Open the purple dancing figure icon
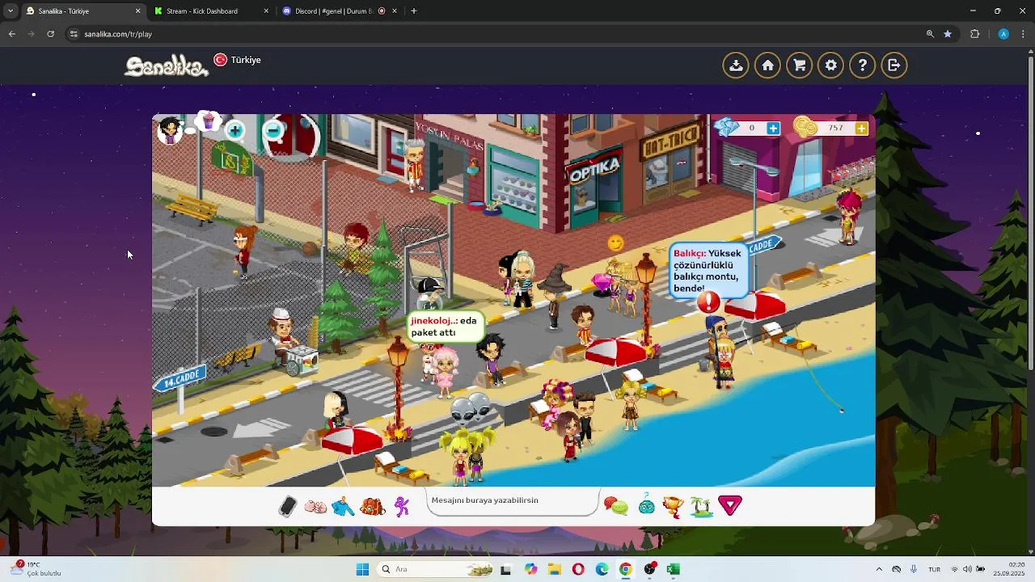The width and height of the screenshot is (1035, 582). click(402, 506)
